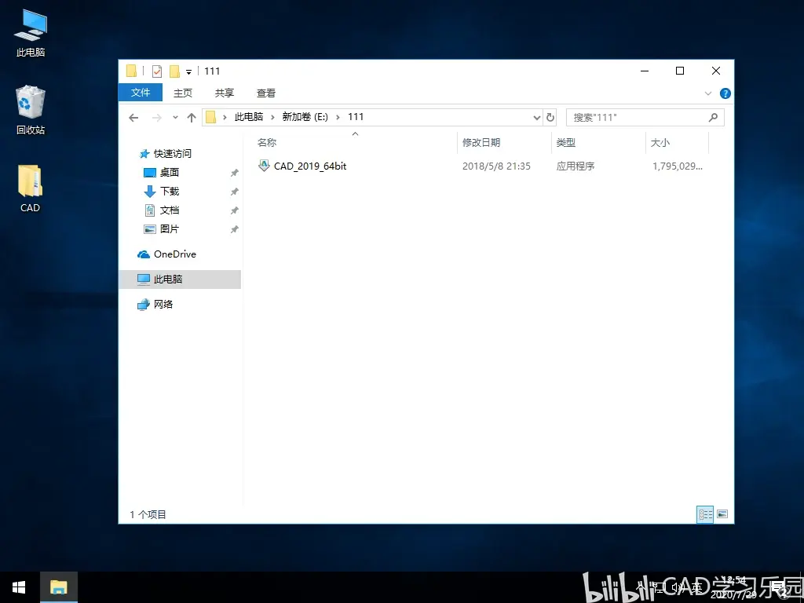This screenshot has height=603, width=804.
Task: Switch to the 共享 ribbon tab
Action: click(x=224, y=93)
